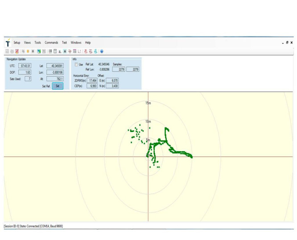Click the teal S reset icon
The image size is (297, 240).
[95, 51]
